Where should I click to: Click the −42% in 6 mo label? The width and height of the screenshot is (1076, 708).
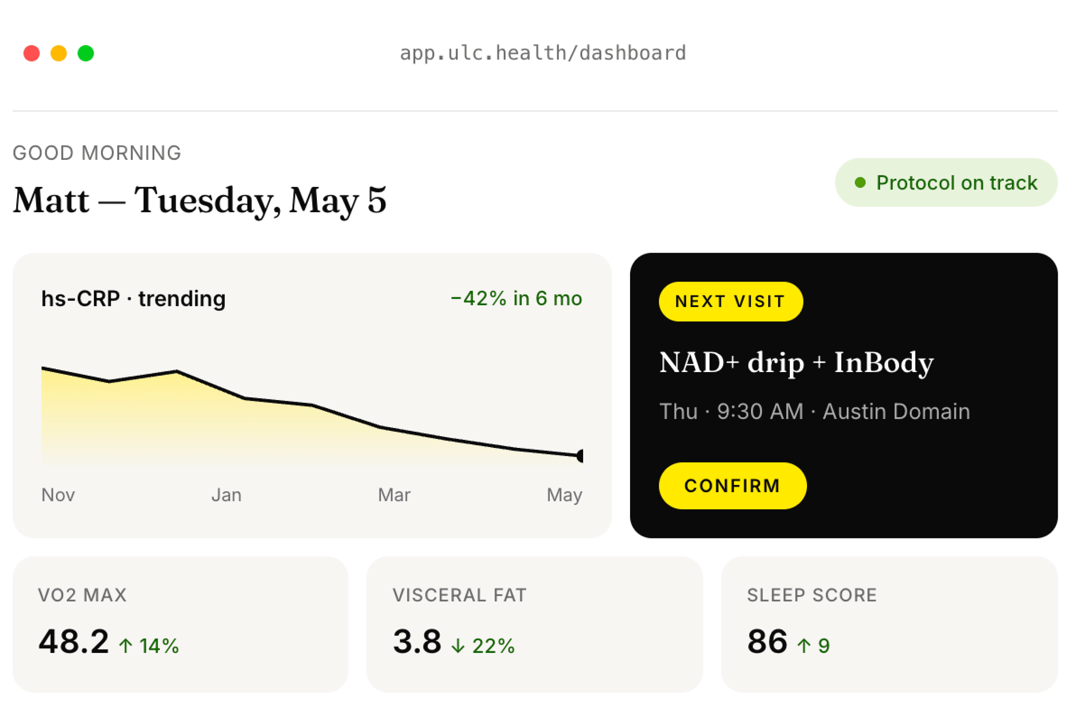coord(516,298)
